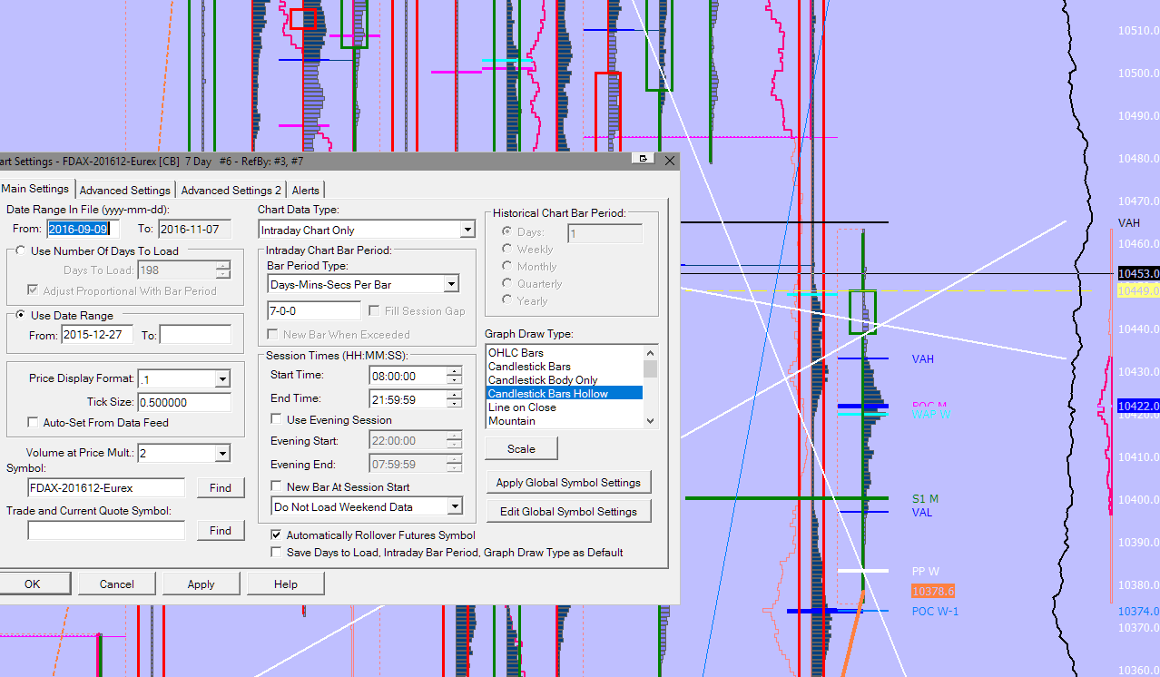
Task: Select Candlestick Bars in Graph Draw Type
Action: point(529,367)
